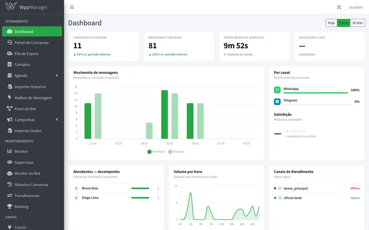Image resolution: width=369 pixels, height=230 pixels.
Task: Click the Fluxo do Bot diagram icon
Action: point(10,109)
